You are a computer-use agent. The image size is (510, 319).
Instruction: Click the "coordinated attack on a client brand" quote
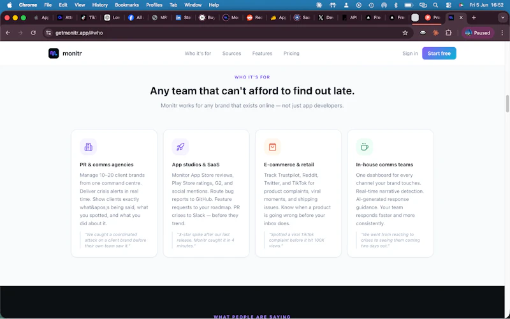(115, 241)
